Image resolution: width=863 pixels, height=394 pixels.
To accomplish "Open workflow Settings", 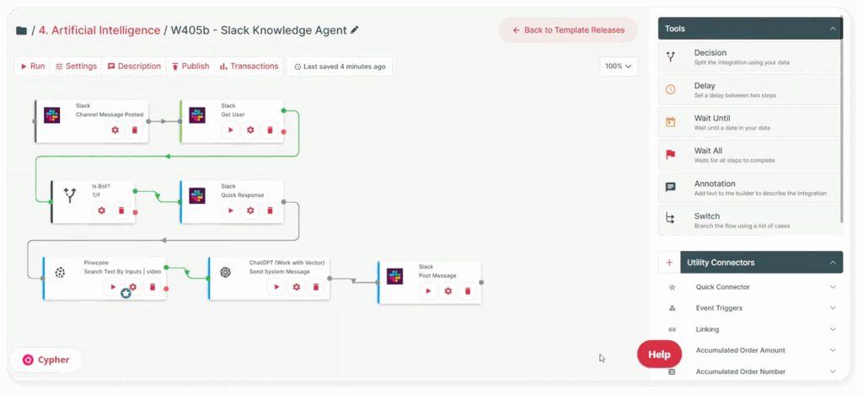I will [x=76, y=66].
